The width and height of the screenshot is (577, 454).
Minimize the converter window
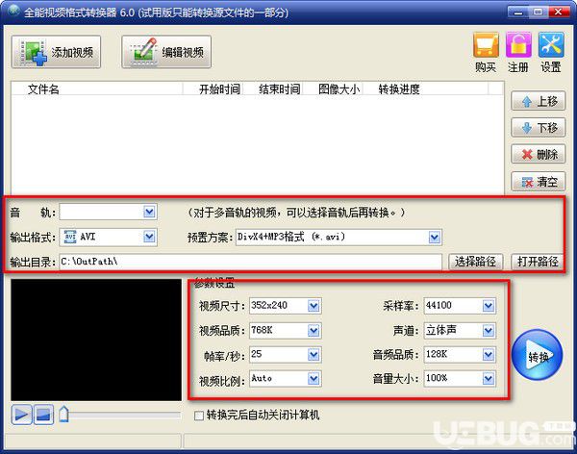click(x=518, y=13)
